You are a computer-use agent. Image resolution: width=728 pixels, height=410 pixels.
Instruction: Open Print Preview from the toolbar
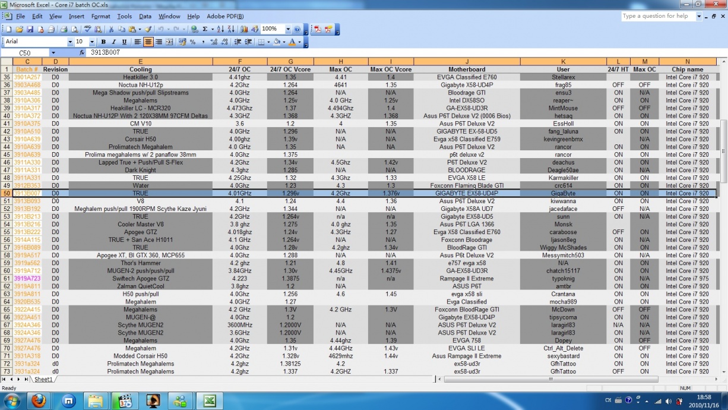(x=74, y=29)
